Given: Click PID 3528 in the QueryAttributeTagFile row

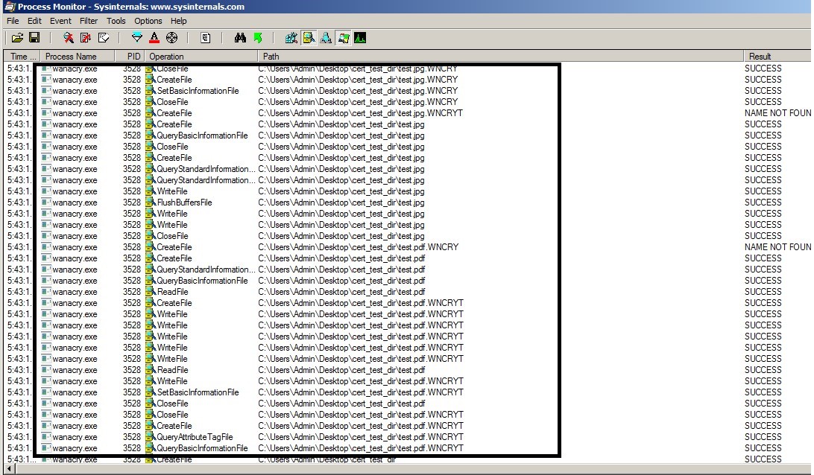Looking at the screenshot, I should pyautogui.click(x=132, y=437).
